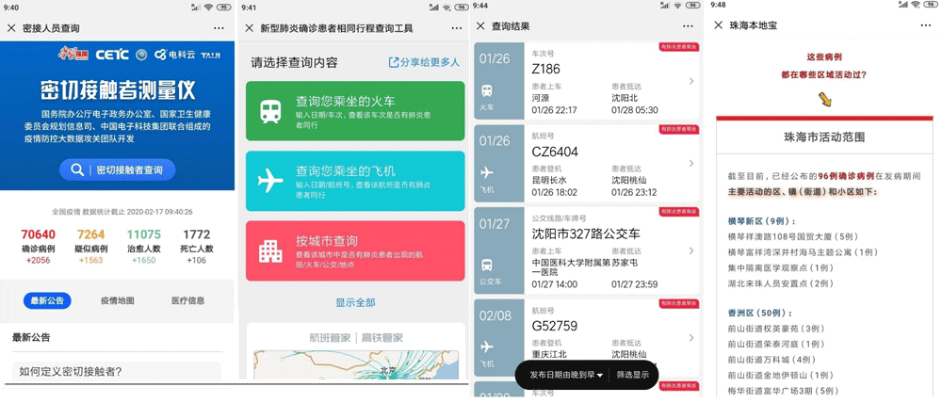Click the CZ6404 flight number text
Screen dimensions: 942x403
(555, 152)
